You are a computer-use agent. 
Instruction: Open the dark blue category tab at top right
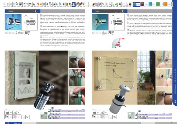(137, 4)
